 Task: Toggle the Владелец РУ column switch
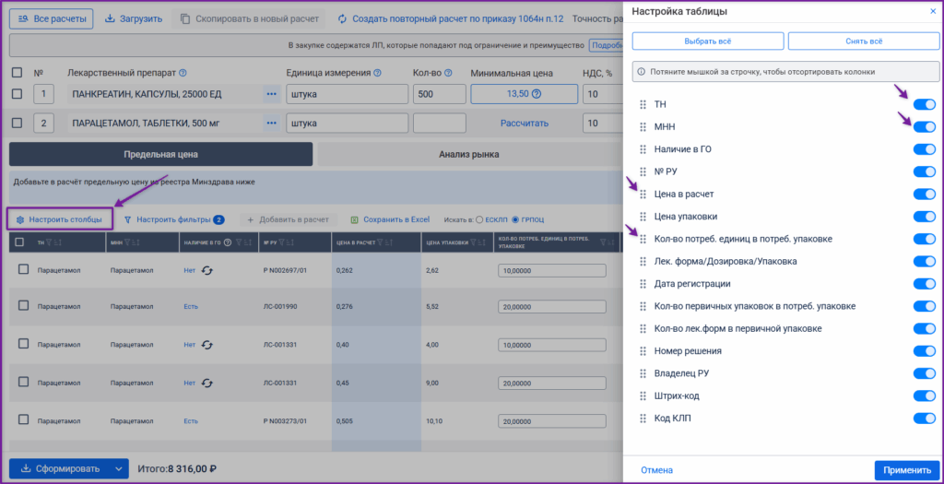(924, 373)
